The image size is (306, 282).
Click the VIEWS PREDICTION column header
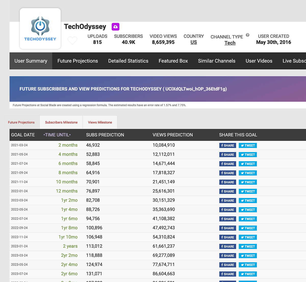tap(173, 135)
